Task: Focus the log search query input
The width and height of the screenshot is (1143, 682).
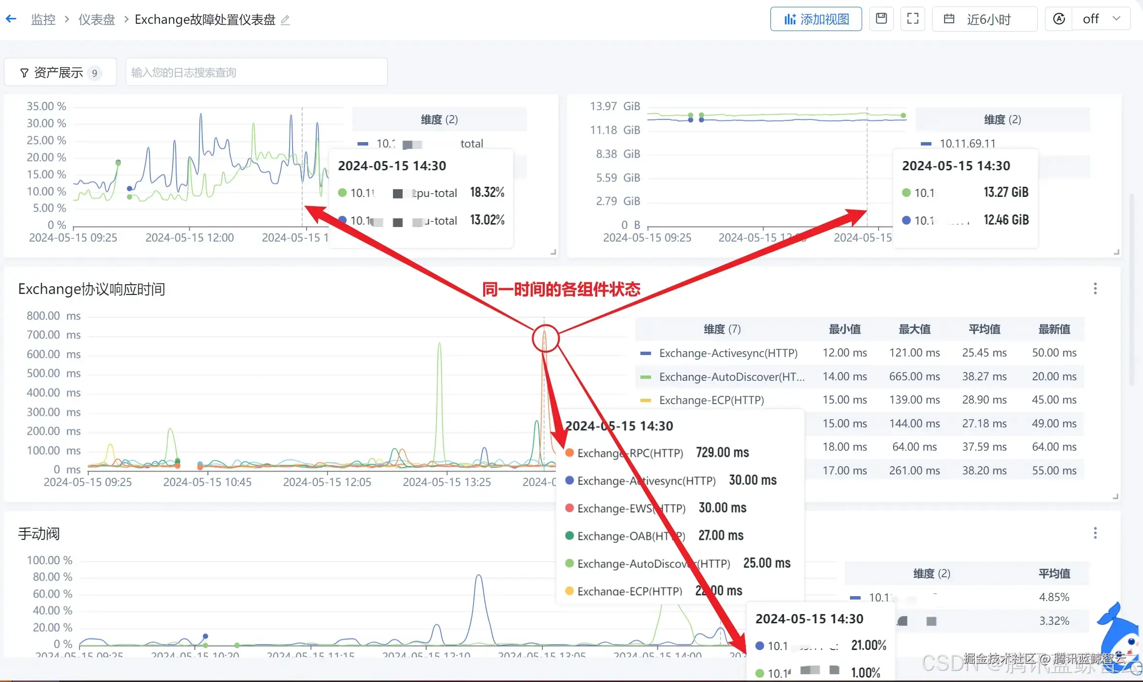Action: pos(256,72)
